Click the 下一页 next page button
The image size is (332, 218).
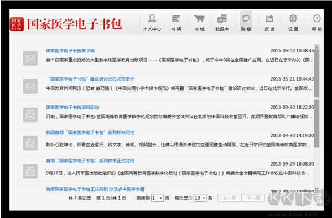pyautogui.click(x=253, y=198)
